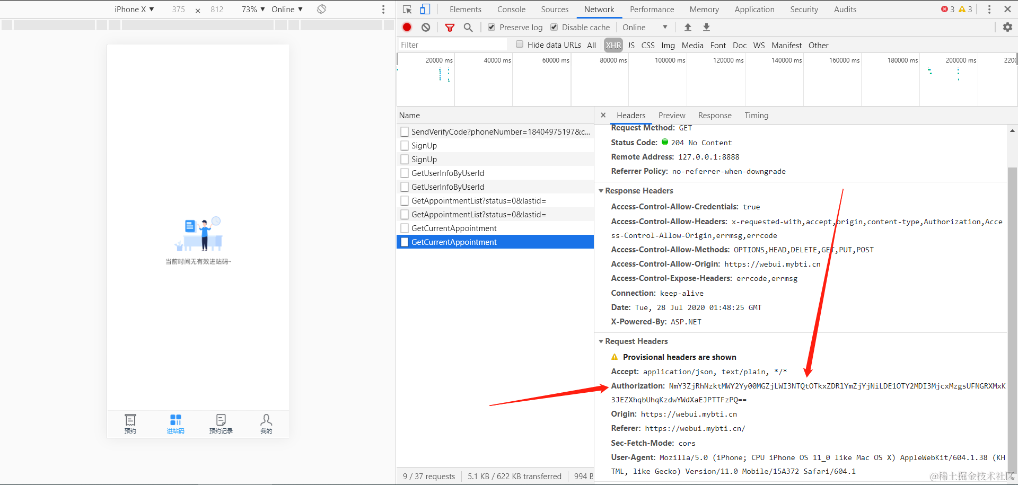Select the first GetUserInfoByUserId request
Image resolution: width=1018 pixels, height=485 pixels.
tap(495, 173)
